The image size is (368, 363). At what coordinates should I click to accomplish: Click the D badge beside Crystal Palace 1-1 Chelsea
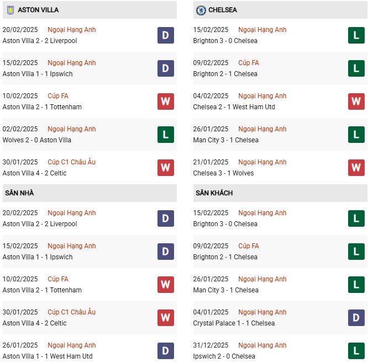pos(356,318)
